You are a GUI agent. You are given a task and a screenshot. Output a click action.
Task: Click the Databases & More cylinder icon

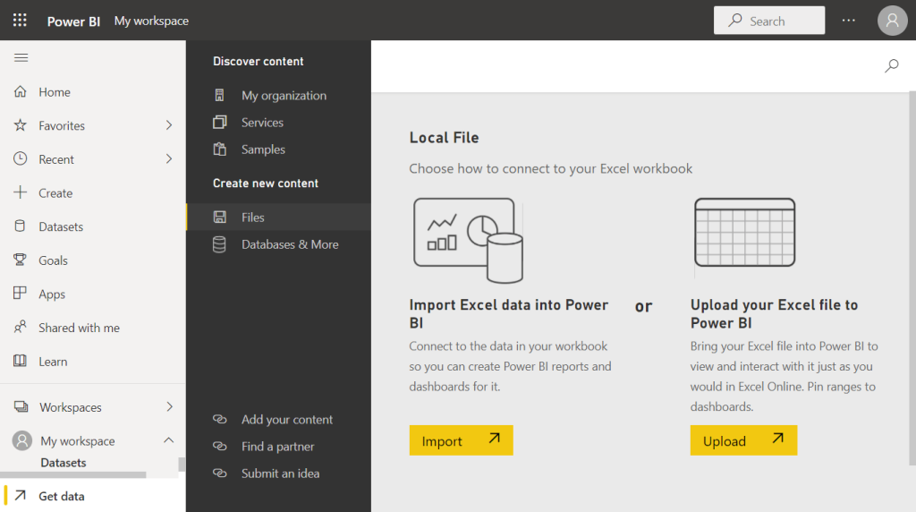220,244
